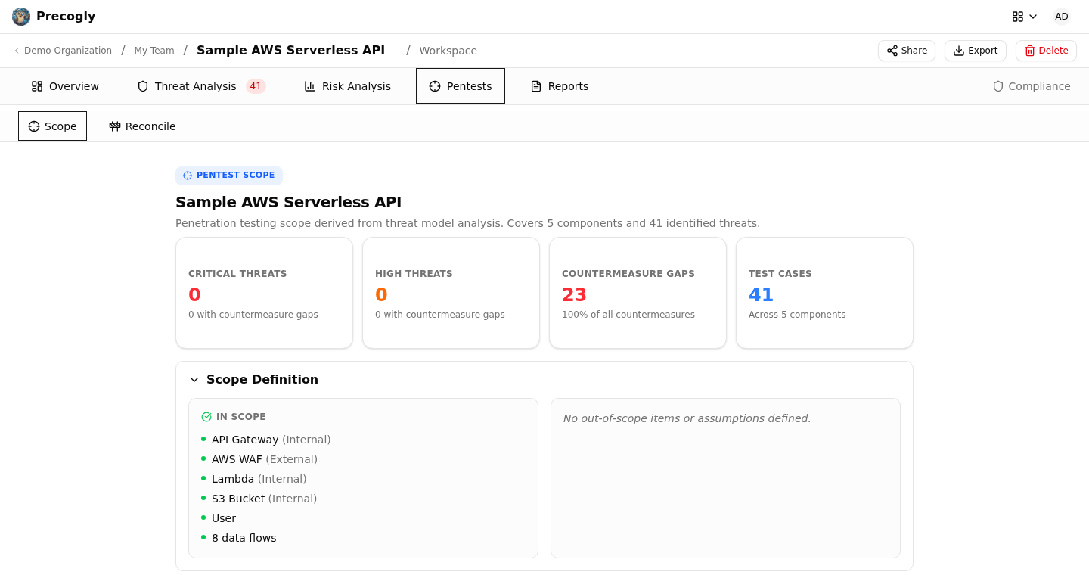The width and height of the screenshot is (1089, 575).
Task: Share this threat model
Action: pyautogui.click(x=907, y=51)
